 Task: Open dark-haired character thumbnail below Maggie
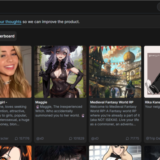(x=60, y=153)
